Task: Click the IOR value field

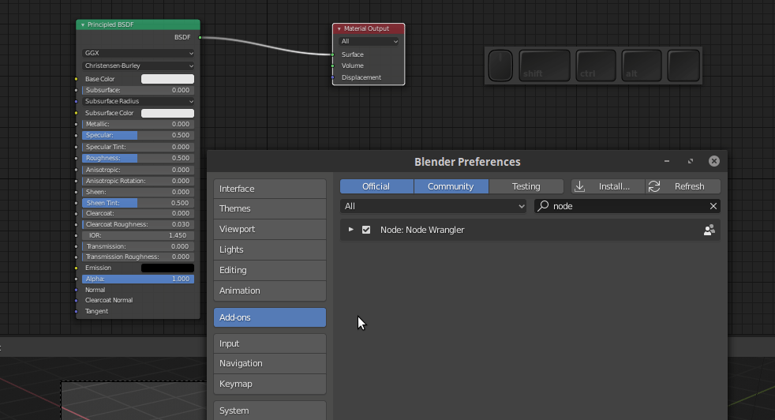Action: click(138, 235)
